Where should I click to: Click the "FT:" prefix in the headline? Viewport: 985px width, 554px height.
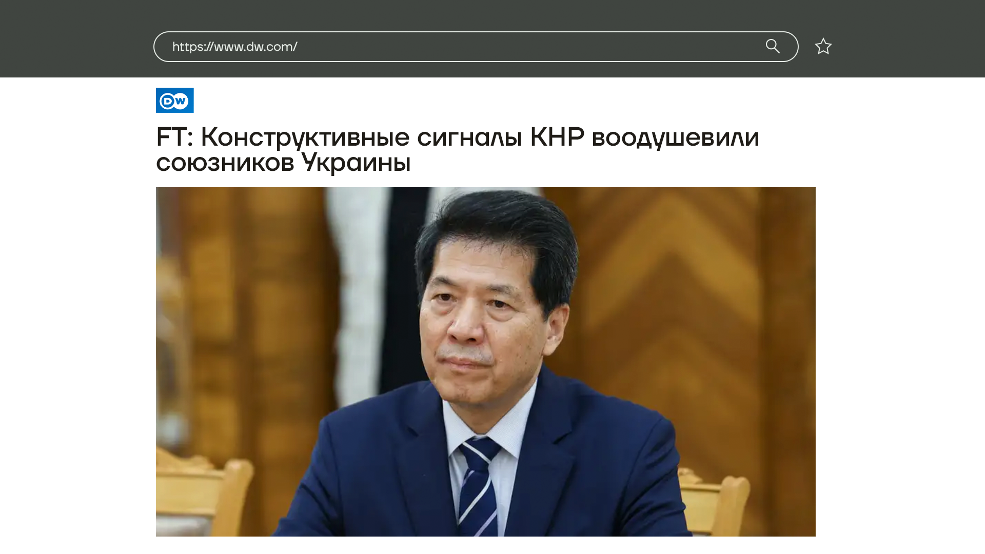pyautogui.click(x=174, y=137)
